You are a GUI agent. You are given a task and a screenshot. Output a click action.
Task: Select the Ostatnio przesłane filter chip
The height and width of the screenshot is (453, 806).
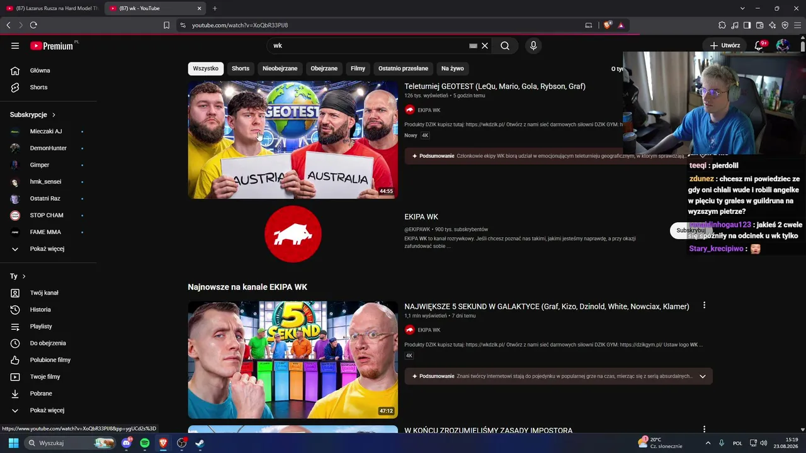pyautogui.click(x=403, y=69)
